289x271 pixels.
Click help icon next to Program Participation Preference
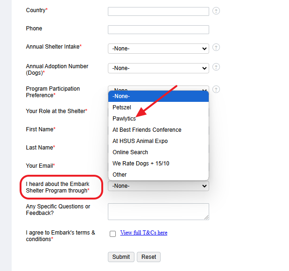[216, 89]
